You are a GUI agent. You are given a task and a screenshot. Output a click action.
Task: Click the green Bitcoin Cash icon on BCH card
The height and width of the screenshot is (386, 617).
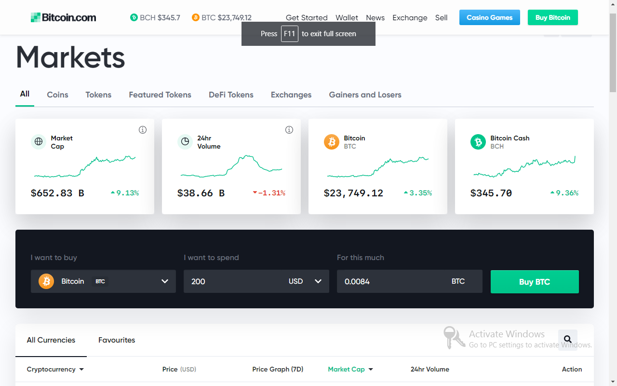tap(478, 142)
